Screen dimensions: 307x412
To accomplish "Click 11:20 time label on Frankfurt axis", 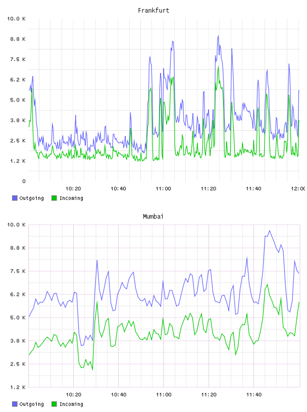I will 209,189.
